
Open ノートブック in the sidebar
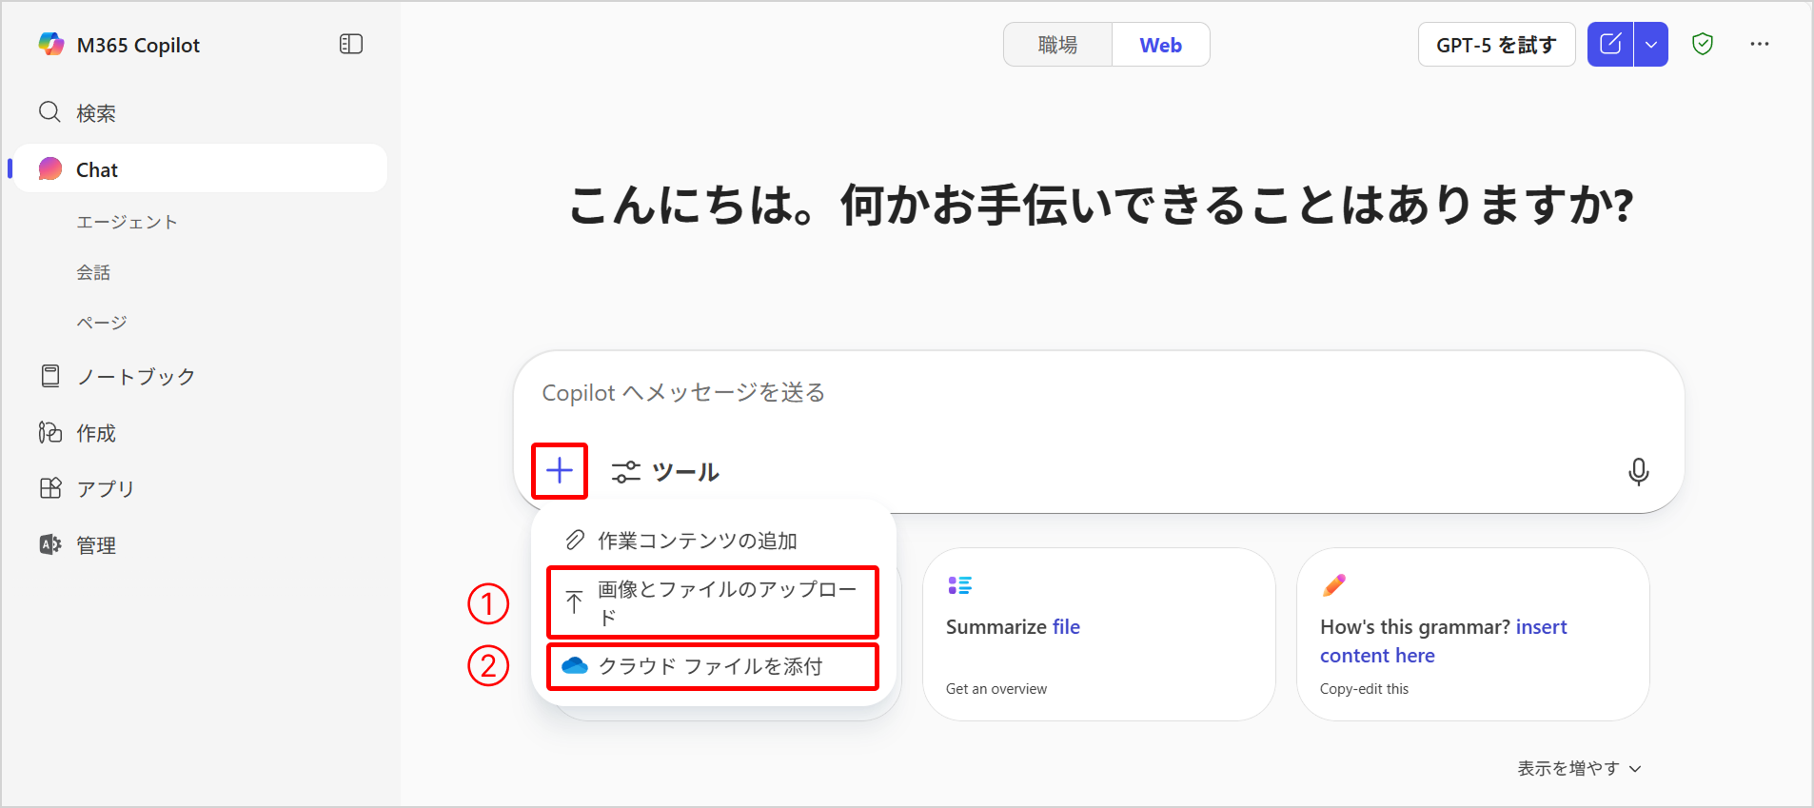point(135,377)
